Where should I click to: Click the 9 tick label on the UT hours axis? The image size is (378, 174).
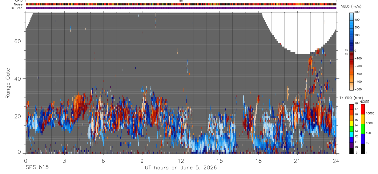pyautogui.click(x=142, y=161)
